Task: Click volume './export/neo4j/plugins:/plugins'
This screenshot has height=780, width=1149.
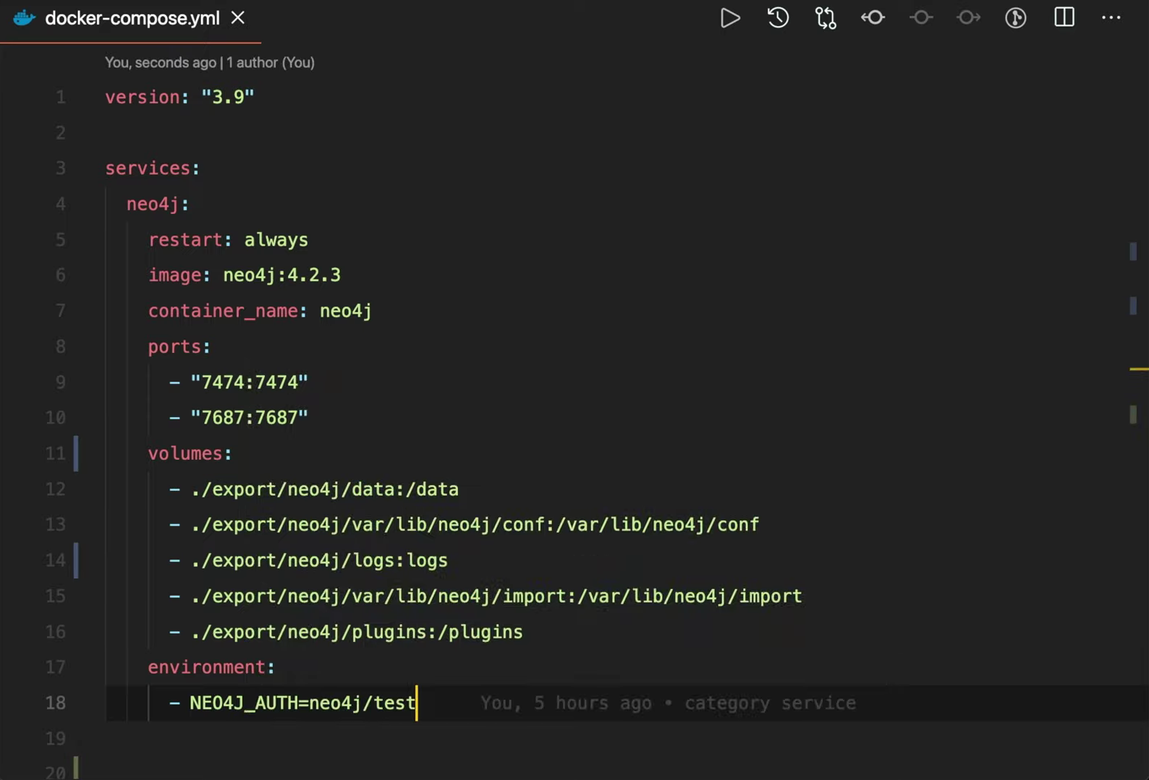Action: [x=356, y=632]
